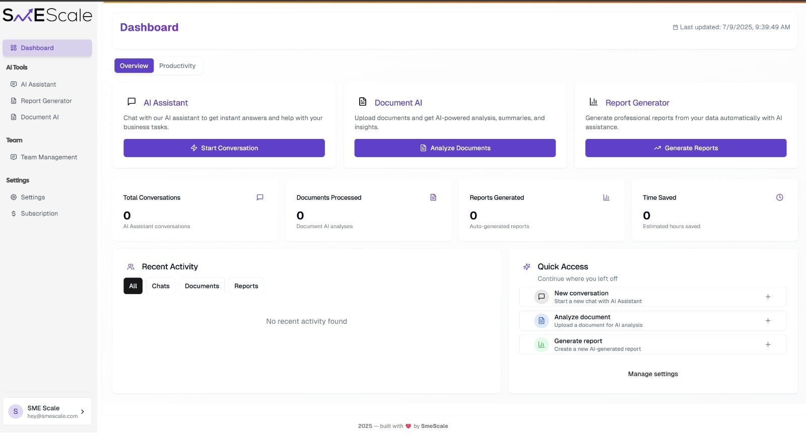
Task: Click the chat icon in Total Conversations card
Action: pyautogui.click(x=260, y=197)
